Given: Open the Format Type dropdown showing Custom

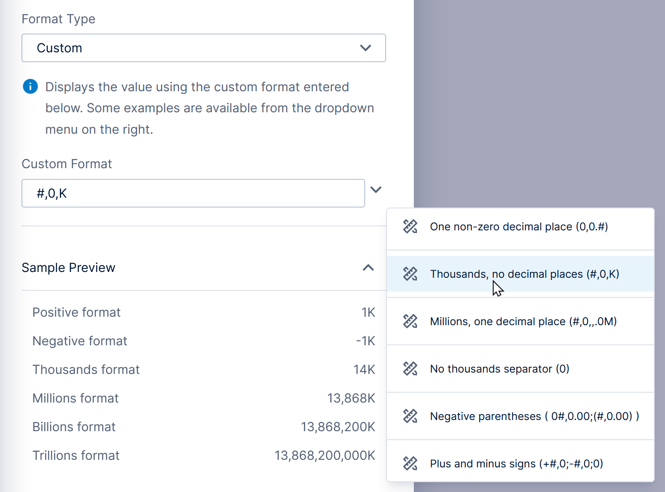Looking at the screenshot, I should (203, 48).
